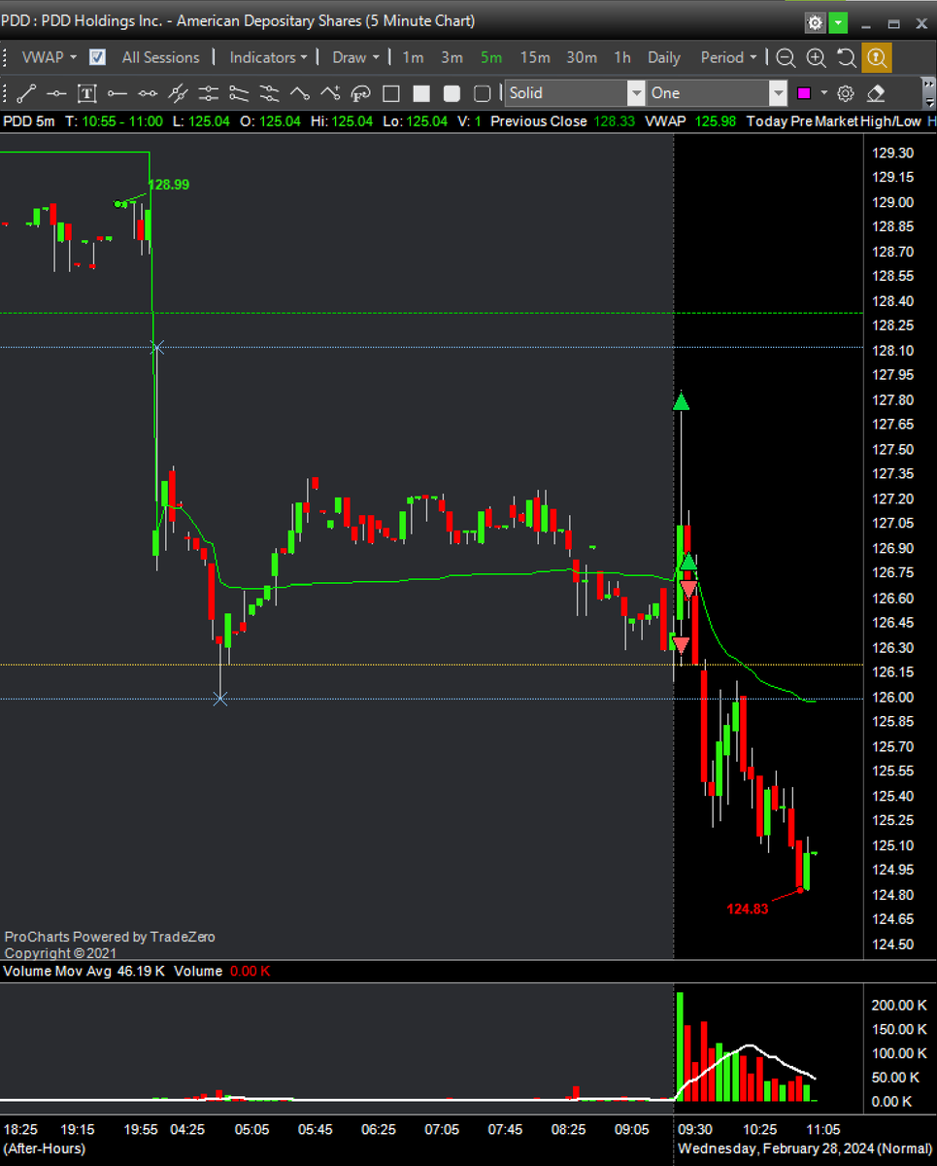Viewport: 937px width, 1166px height.
Task: Toggle All Sessions display
Action: pos(161,57)
